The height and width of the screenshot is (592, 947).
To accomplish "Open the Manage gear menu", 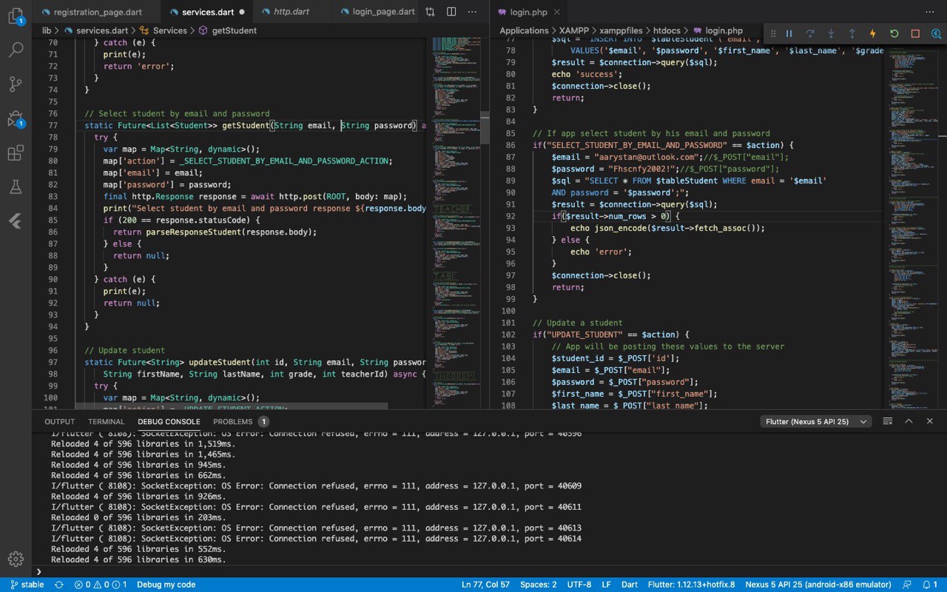I will coord(16,559).
